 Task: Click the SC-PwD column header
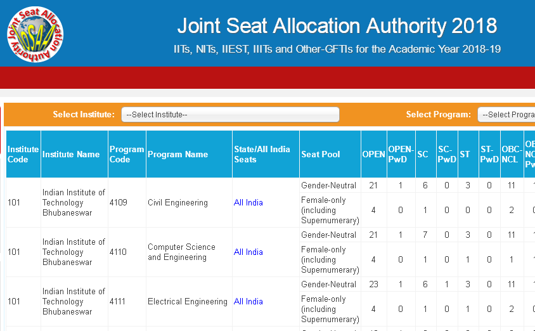[x=447, y=154]
